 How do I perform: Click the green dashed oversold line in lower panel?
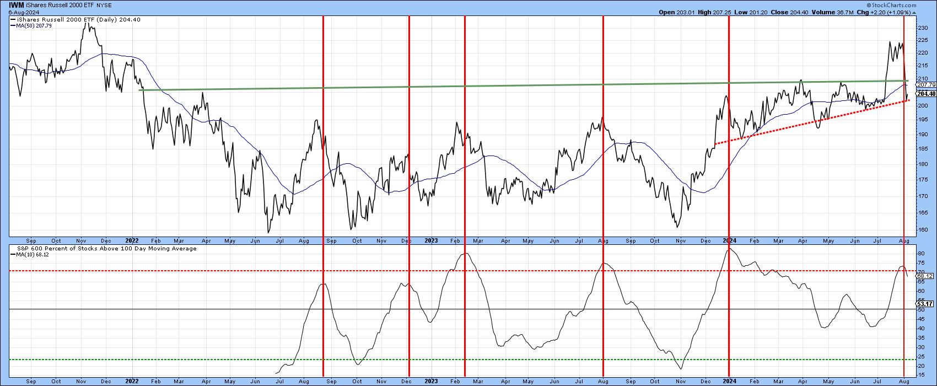click(462, 360)
